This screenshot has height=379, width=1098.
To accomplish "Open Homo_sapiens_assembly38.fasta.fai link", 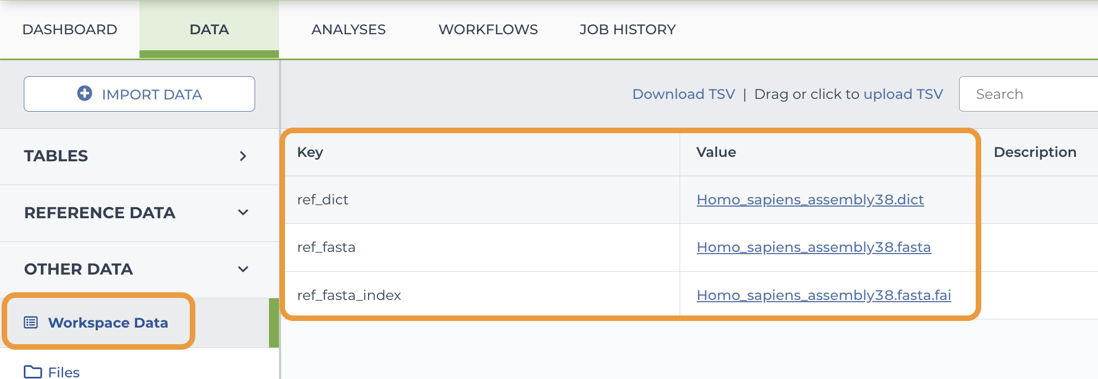I will click(x=823, y=295).
